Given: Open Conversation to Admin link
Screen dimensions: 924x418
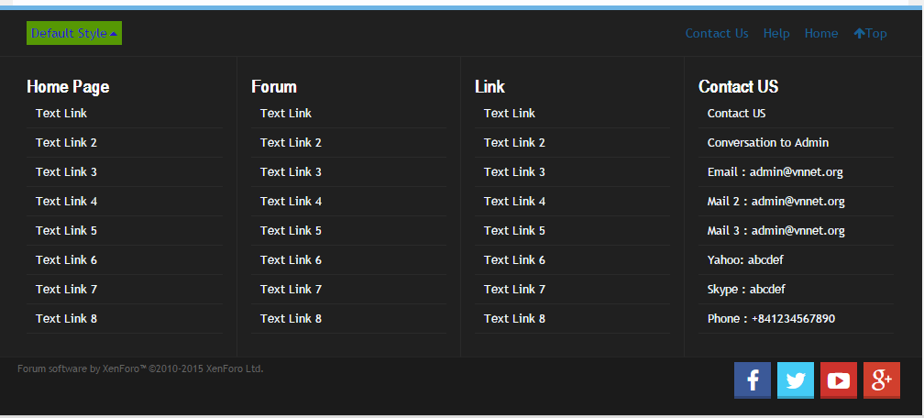Looking at the screenshot, I should (x=767, y=142).
